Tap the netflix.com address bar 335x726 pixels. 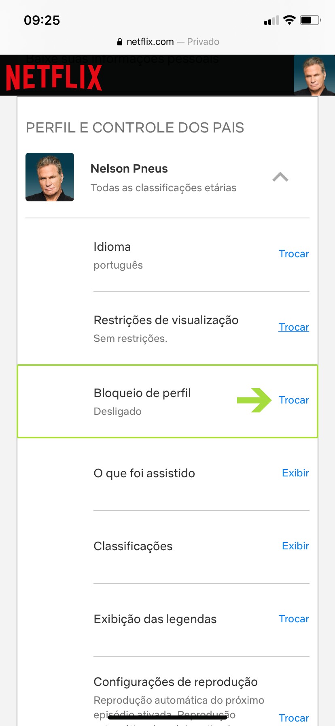point(167,42)
